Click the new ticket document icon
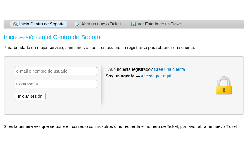 coord(77,24)
